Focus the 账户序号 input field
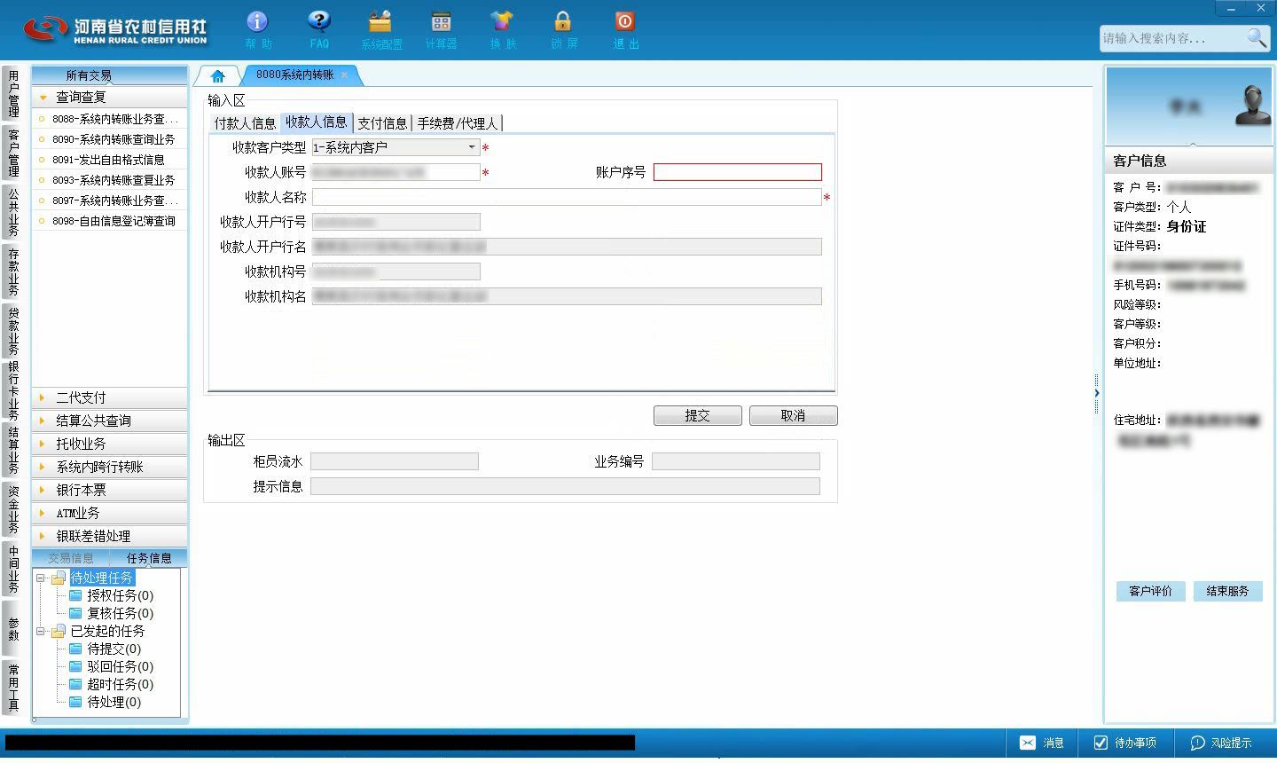Image resolution: width=1277 pixels, height=763 pixels. pos(738,172)
